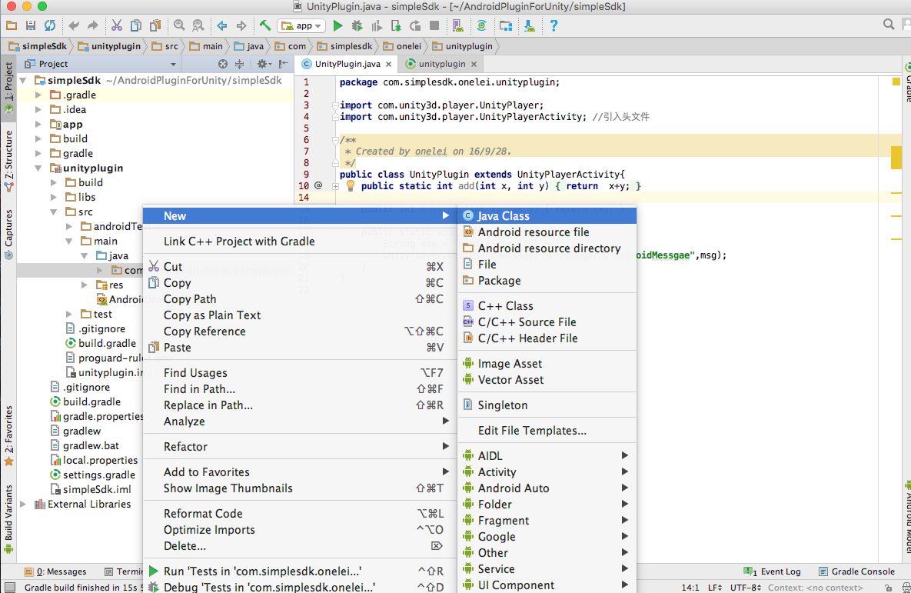Click the Replace magnifier toolbar icon
Image resolution: width=911 pixels, height=593 pixels.
tap(198, 25)
